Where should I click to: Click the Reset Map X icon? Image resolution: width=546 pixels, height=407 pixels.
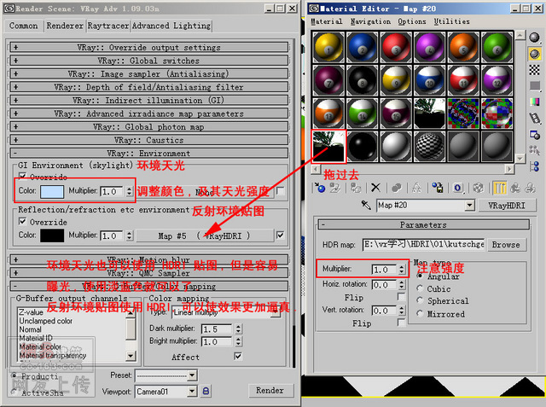375,188
